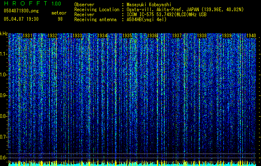Click observer name Masayuki Kobayashi
Screen dimensions: 261x166
pyautogui.click(x=149, y=5)
